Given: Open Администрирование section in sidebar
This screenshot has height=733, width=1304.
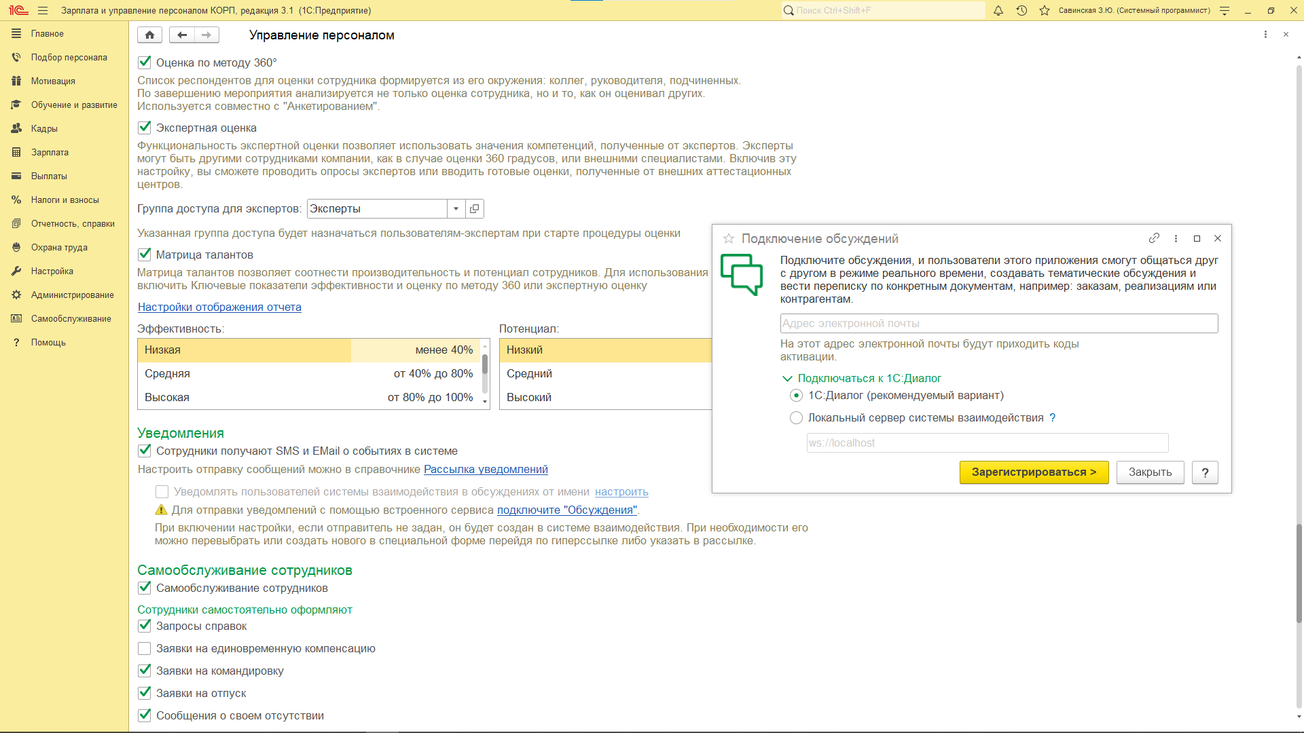Looking at the screenshot, I should 72,295.
